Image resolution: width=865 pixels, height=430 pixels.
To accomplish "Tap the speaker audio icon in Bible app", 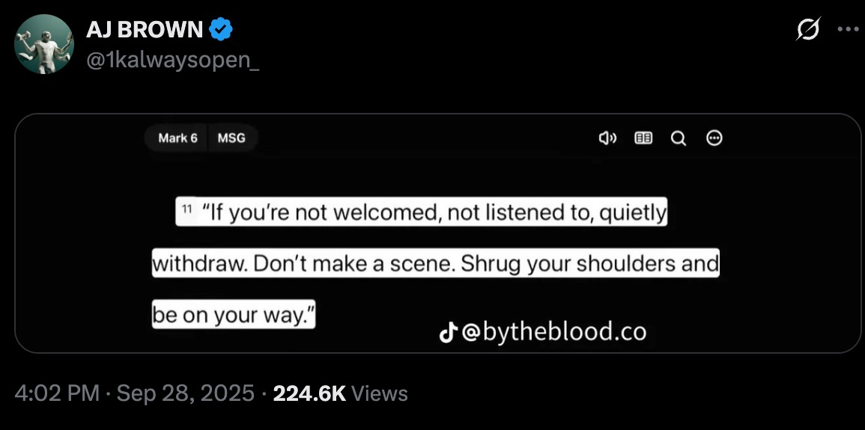I will 607,138.
